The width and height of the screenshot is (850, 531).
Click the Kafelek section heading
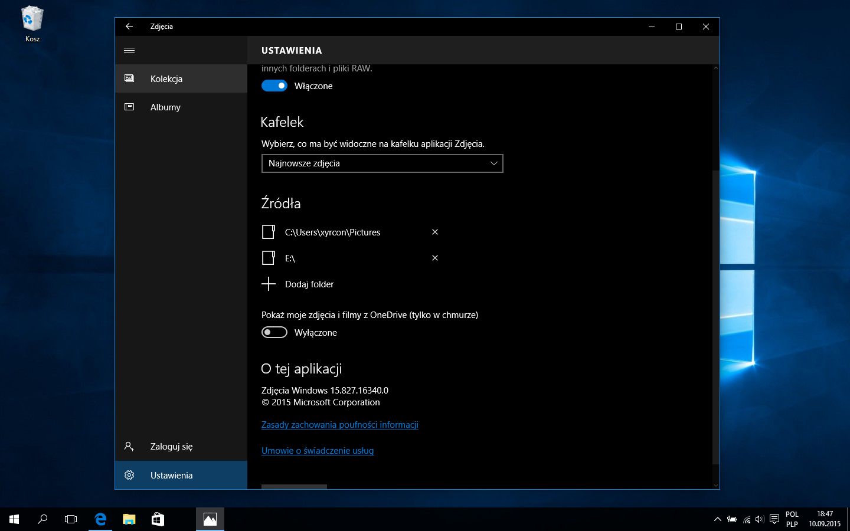(282, 122)
